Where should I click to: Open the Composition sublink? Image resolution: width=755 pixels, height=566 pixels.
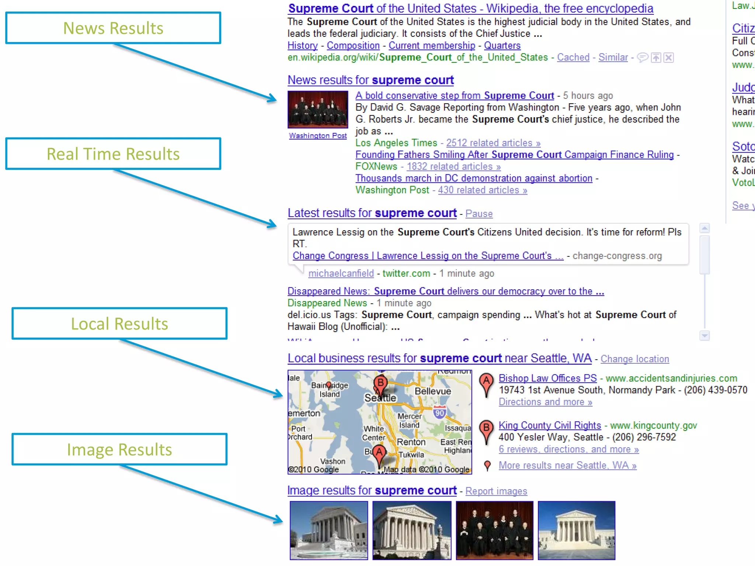pyautogui.click(x=353, y=45)
